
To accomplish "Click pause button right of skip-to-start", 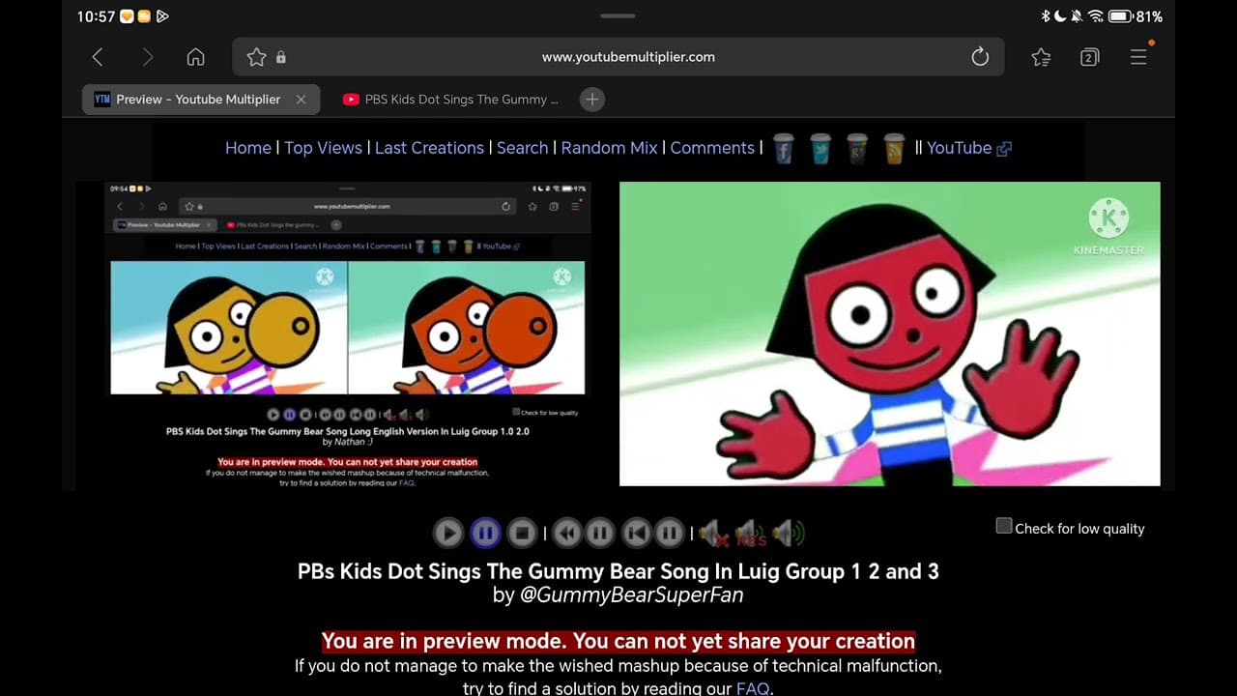I will tap(669, 533).
